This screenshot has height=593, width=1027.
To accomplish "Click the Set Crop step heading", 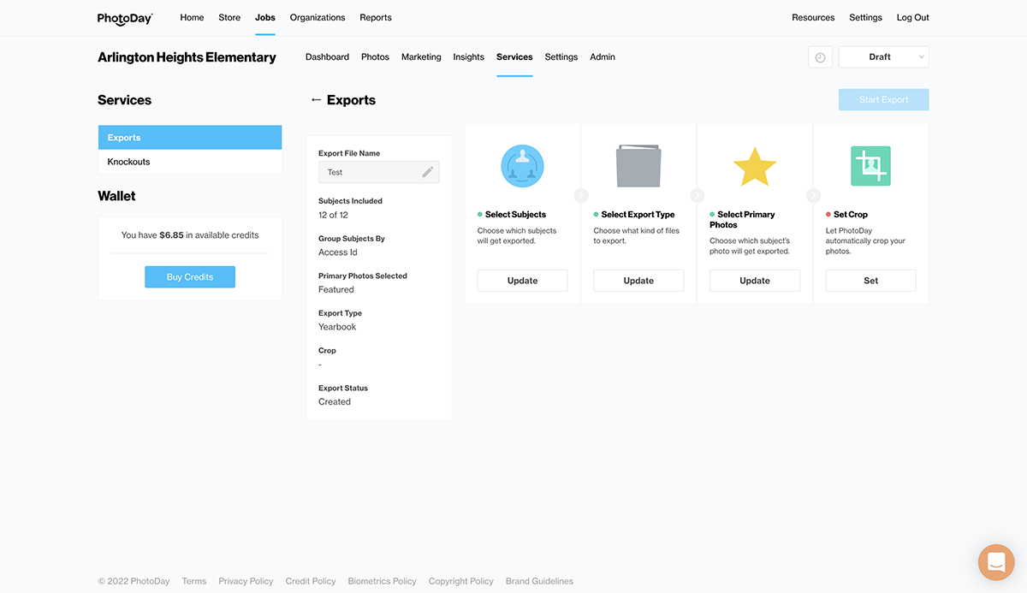I will (851, 215).
